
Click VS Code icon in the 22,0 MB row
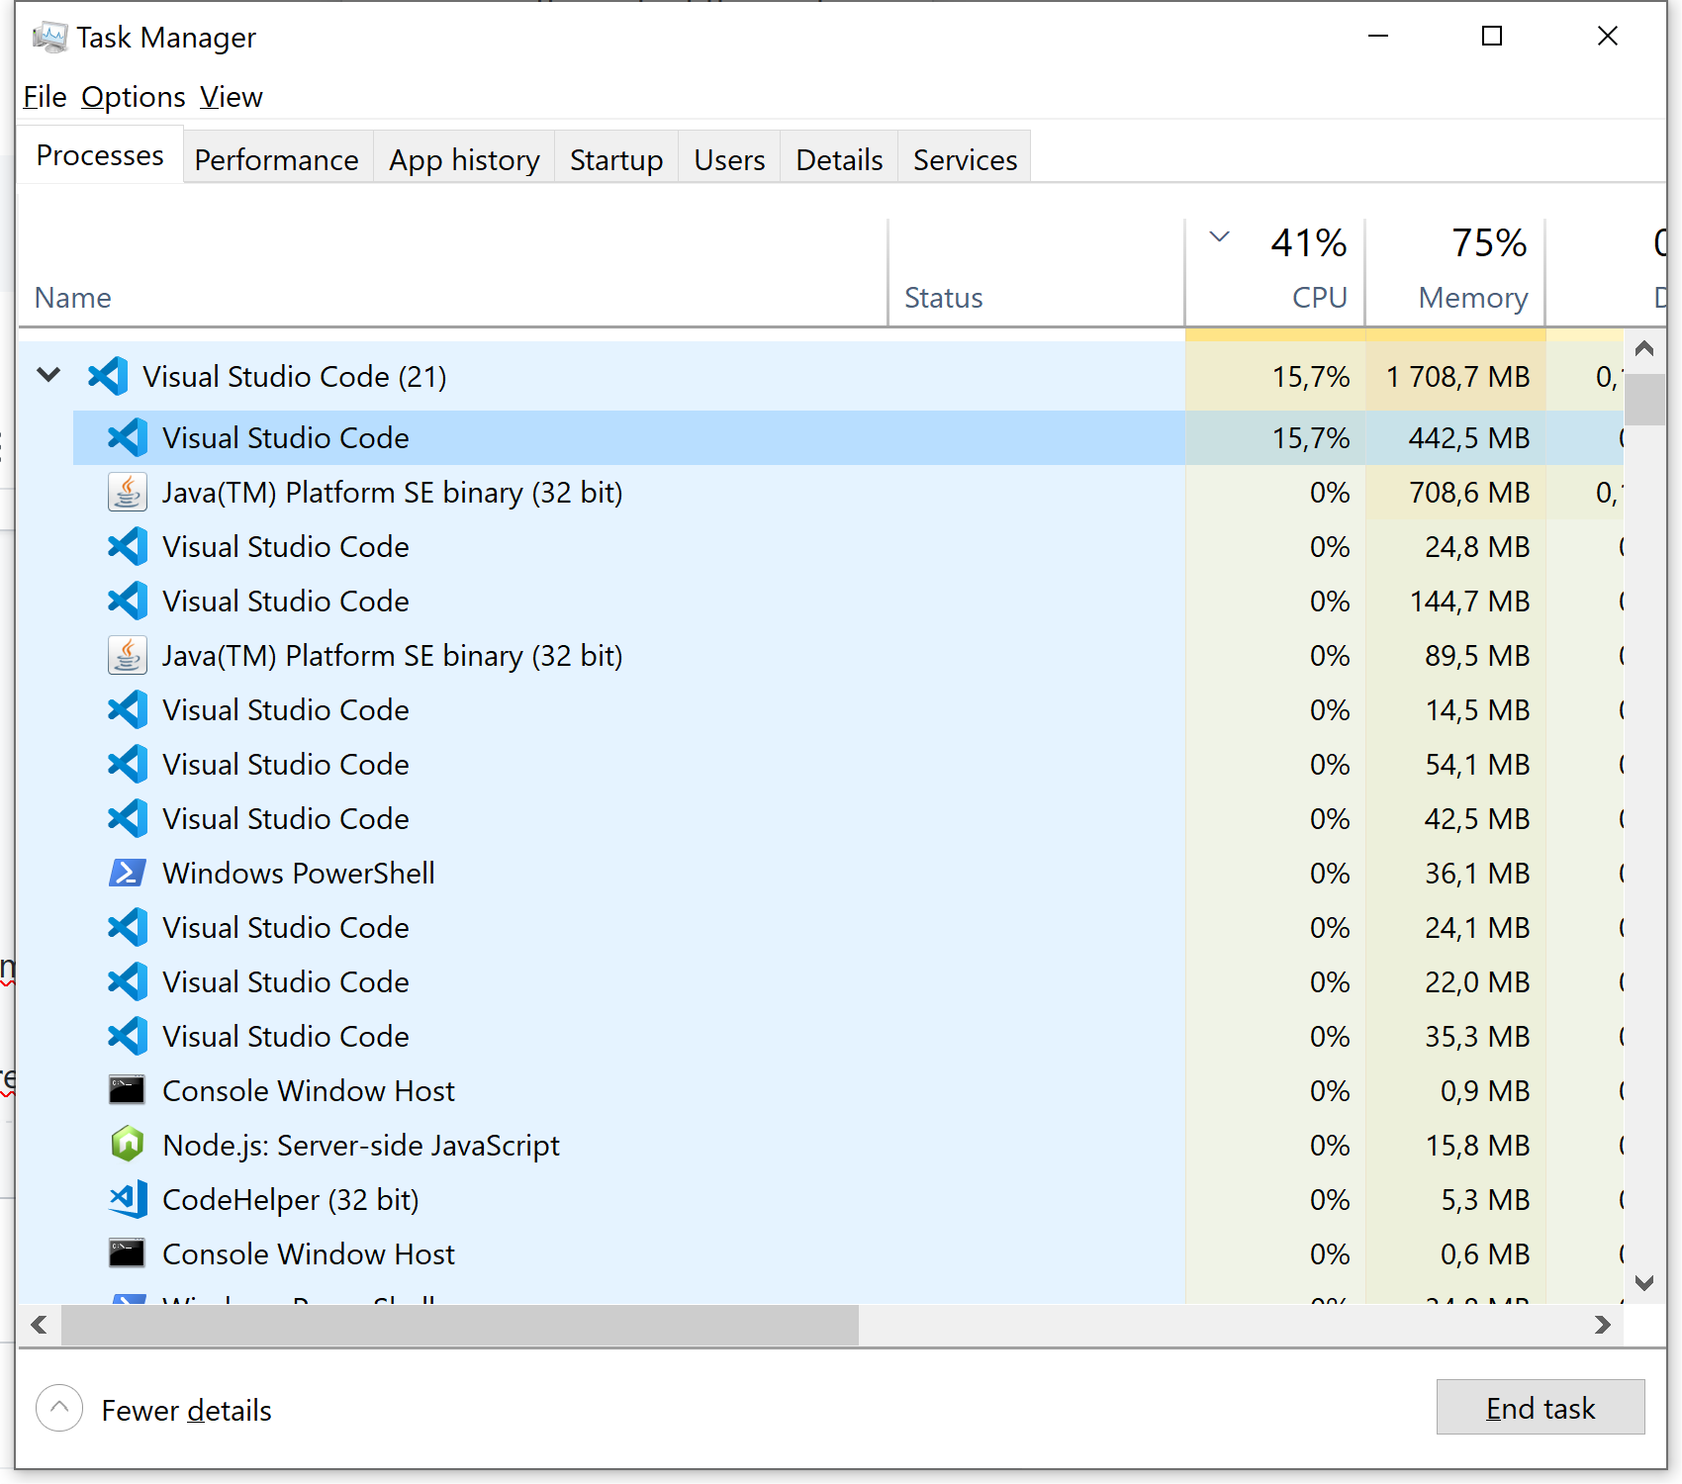[128, 982]
